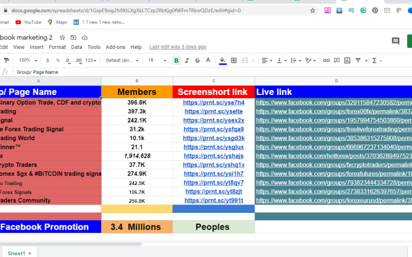
Task: Format as percent icon
Action: pyautogui.click(x=58, y=60)
